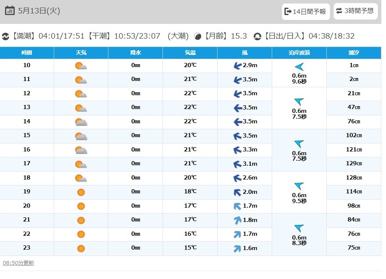Click the moon phase icon before 月齢

point(197,37)
